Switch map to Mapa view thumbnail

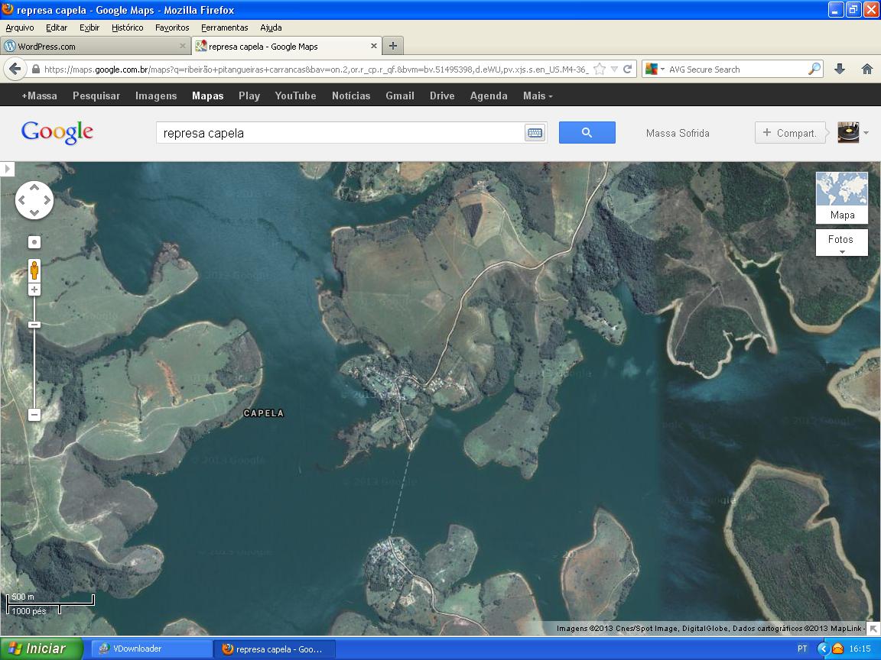(841, 197)
